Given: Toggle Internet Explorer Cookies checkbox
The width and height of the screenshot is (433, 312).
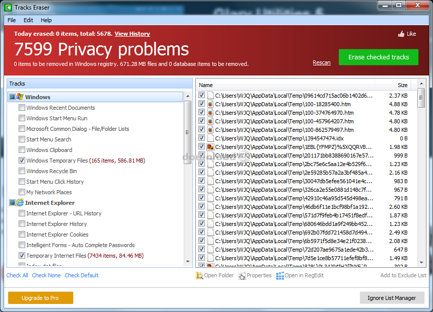Looking at the screenshot, I should pyautogui.click(x=22, y=234).
